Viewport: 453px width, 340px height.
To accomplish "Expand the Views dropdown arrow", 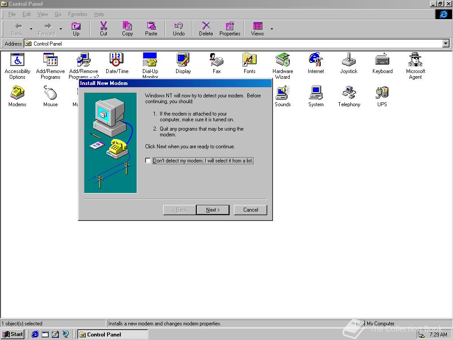I will (x=272, y=29).
